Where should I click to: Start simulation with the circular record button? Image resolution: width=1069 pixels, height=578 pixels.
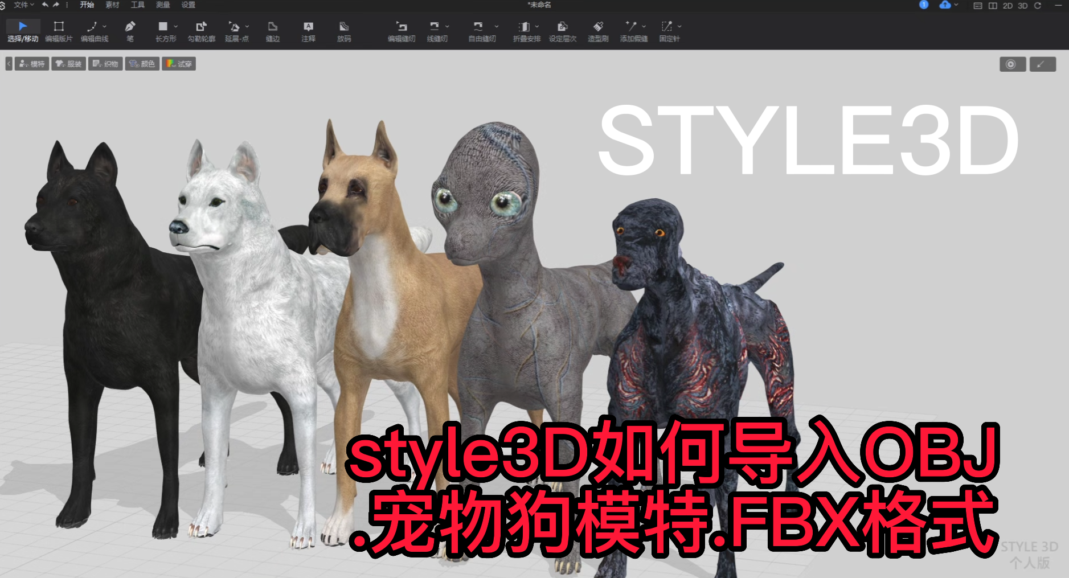coord(1013,64)
